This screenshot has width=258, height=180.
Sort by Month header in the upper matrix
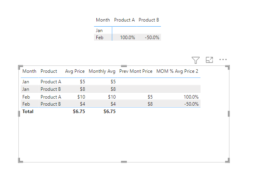click(x=103, y=20)
